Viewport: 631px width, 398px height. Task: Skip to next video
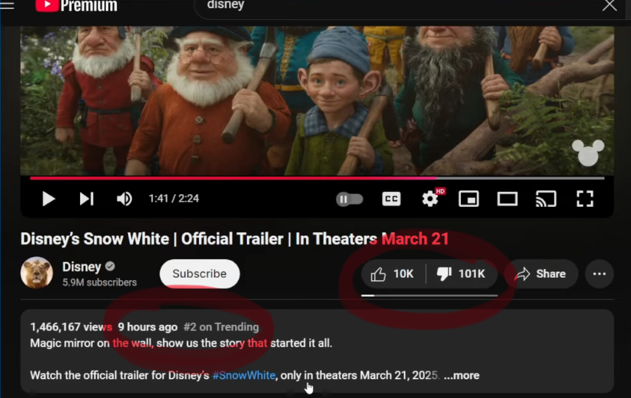(x=86, y=199)
